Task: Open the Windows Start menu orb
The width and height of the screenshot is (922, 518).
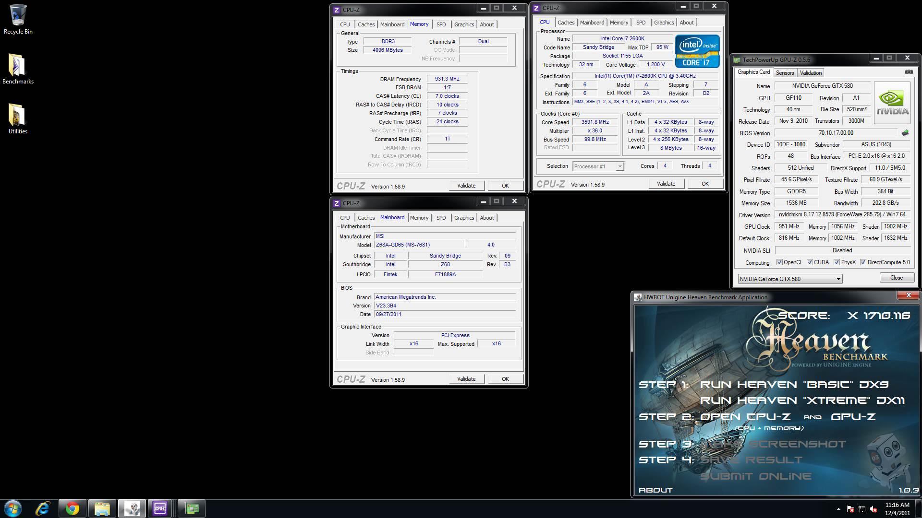Action: (13, 508)
